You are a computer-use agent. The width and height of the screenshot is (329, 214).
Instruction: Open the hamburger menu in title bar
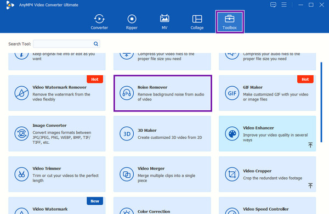click(284, 4)
